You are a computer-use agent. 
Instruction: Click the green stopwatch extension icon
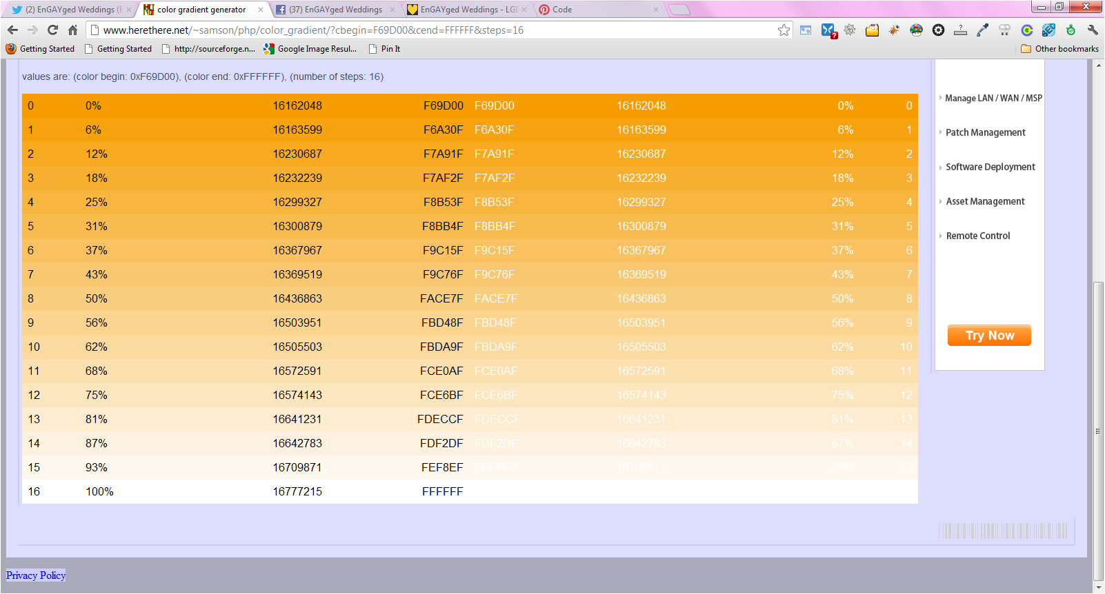(1071, 30)
